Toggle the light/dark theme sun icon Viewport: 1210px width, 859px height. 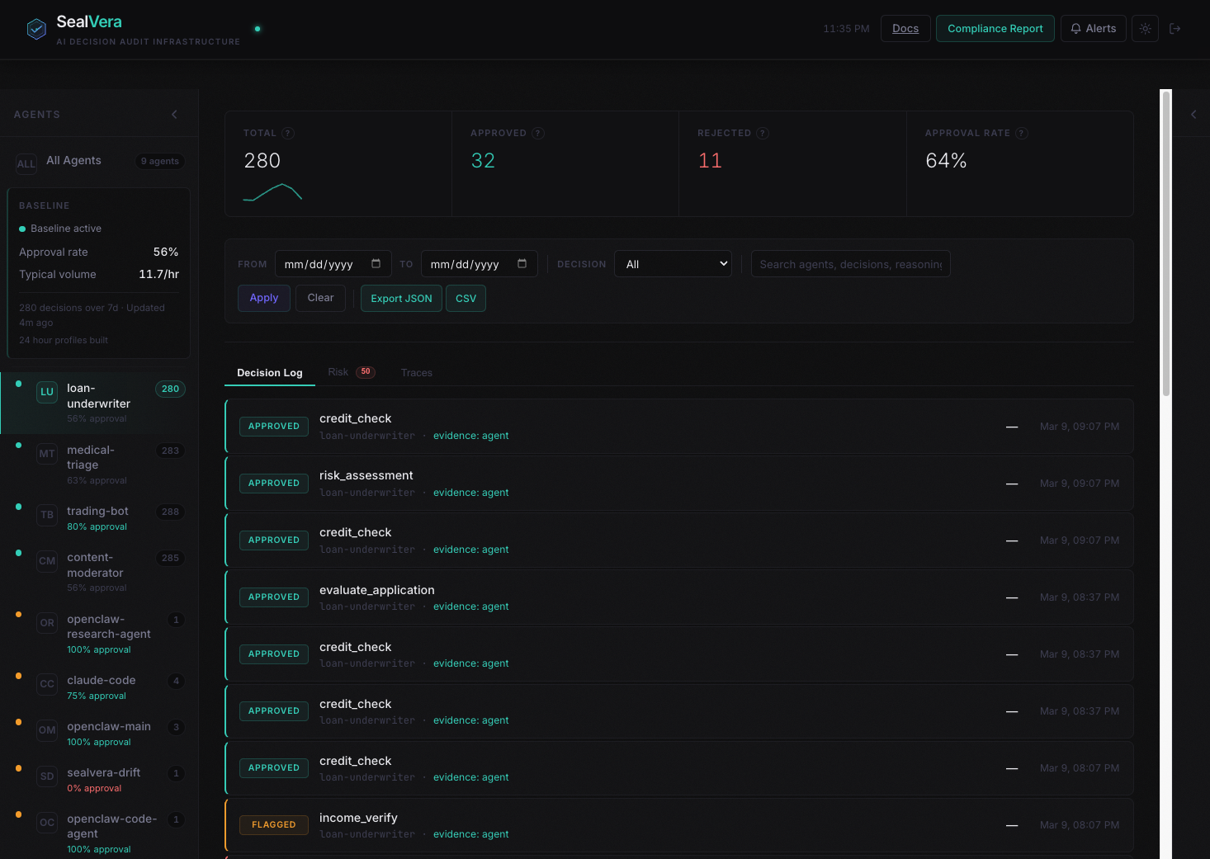tap(1145, 29)
